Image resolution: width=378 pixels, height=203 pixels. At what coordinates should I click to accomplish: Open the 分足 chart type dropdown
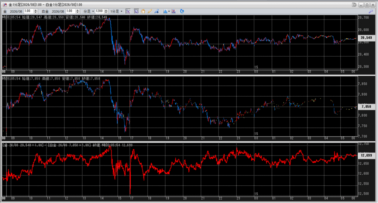click(88, 11)
